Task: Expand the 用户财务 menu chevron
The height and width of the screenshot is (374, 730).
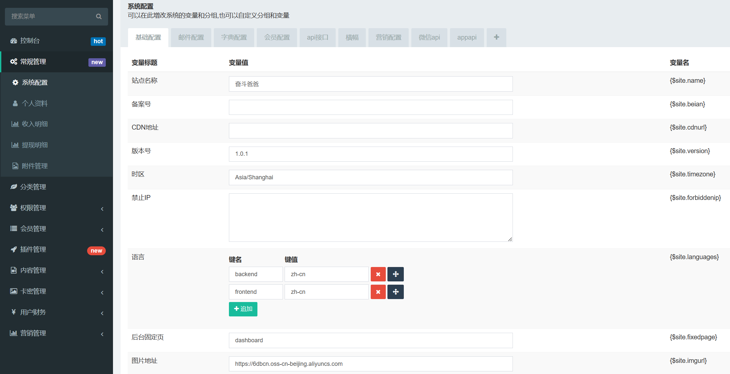Action: pyautogui.click(x=102, y=313)
